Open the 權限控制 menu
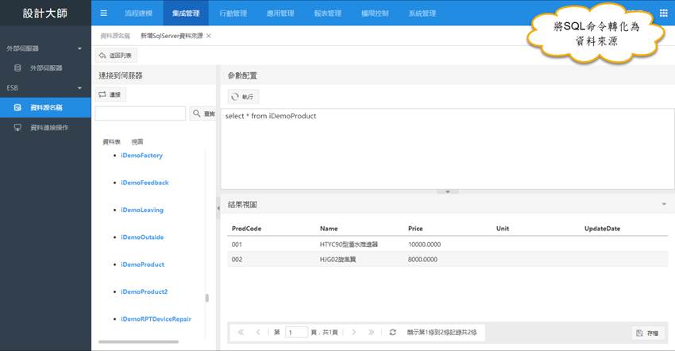 point(375,13)
